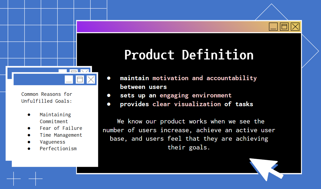321x189 pixels.
Task: Click the 'Vagueness' list entry
Action: 52,142
